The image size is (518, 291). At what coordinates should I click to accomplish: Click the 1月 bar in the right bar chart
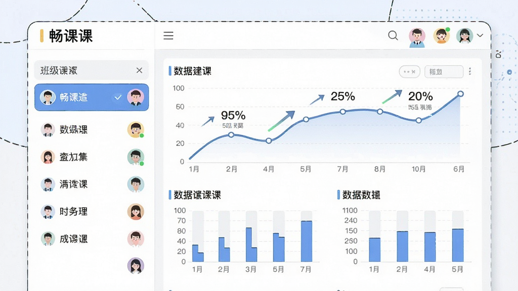tap(375, 250)
